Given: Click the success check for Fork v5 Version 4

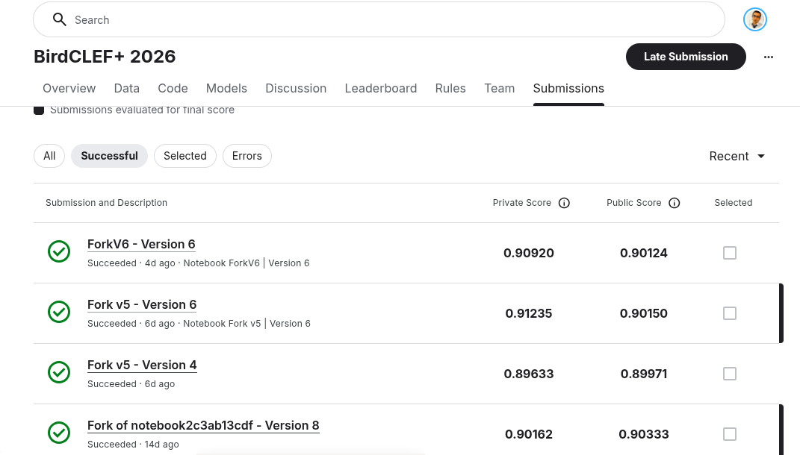Looking at the screenshot, I should tap(59, 372).
